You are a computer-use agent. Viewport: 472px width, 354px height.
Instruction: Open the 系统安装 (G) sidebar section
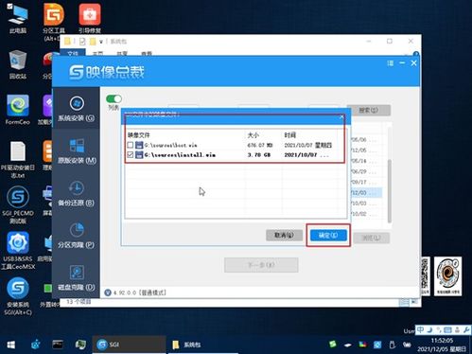point(77,109)
